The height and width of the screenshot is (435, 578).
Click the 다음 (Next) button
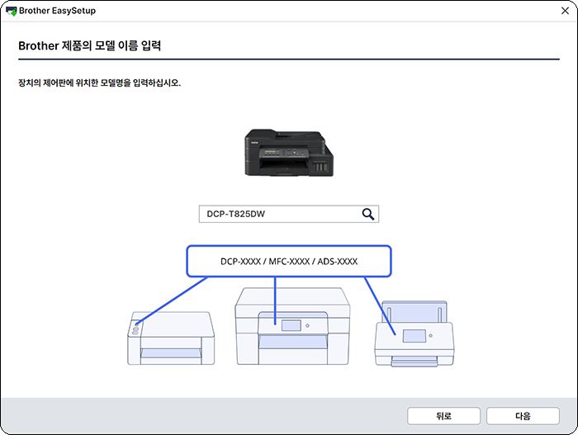[523, 416]
